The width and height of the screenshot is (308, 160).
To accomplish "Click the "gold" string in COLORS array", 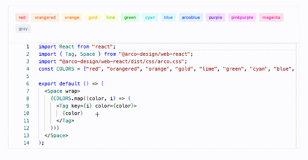I will (184, 69).
